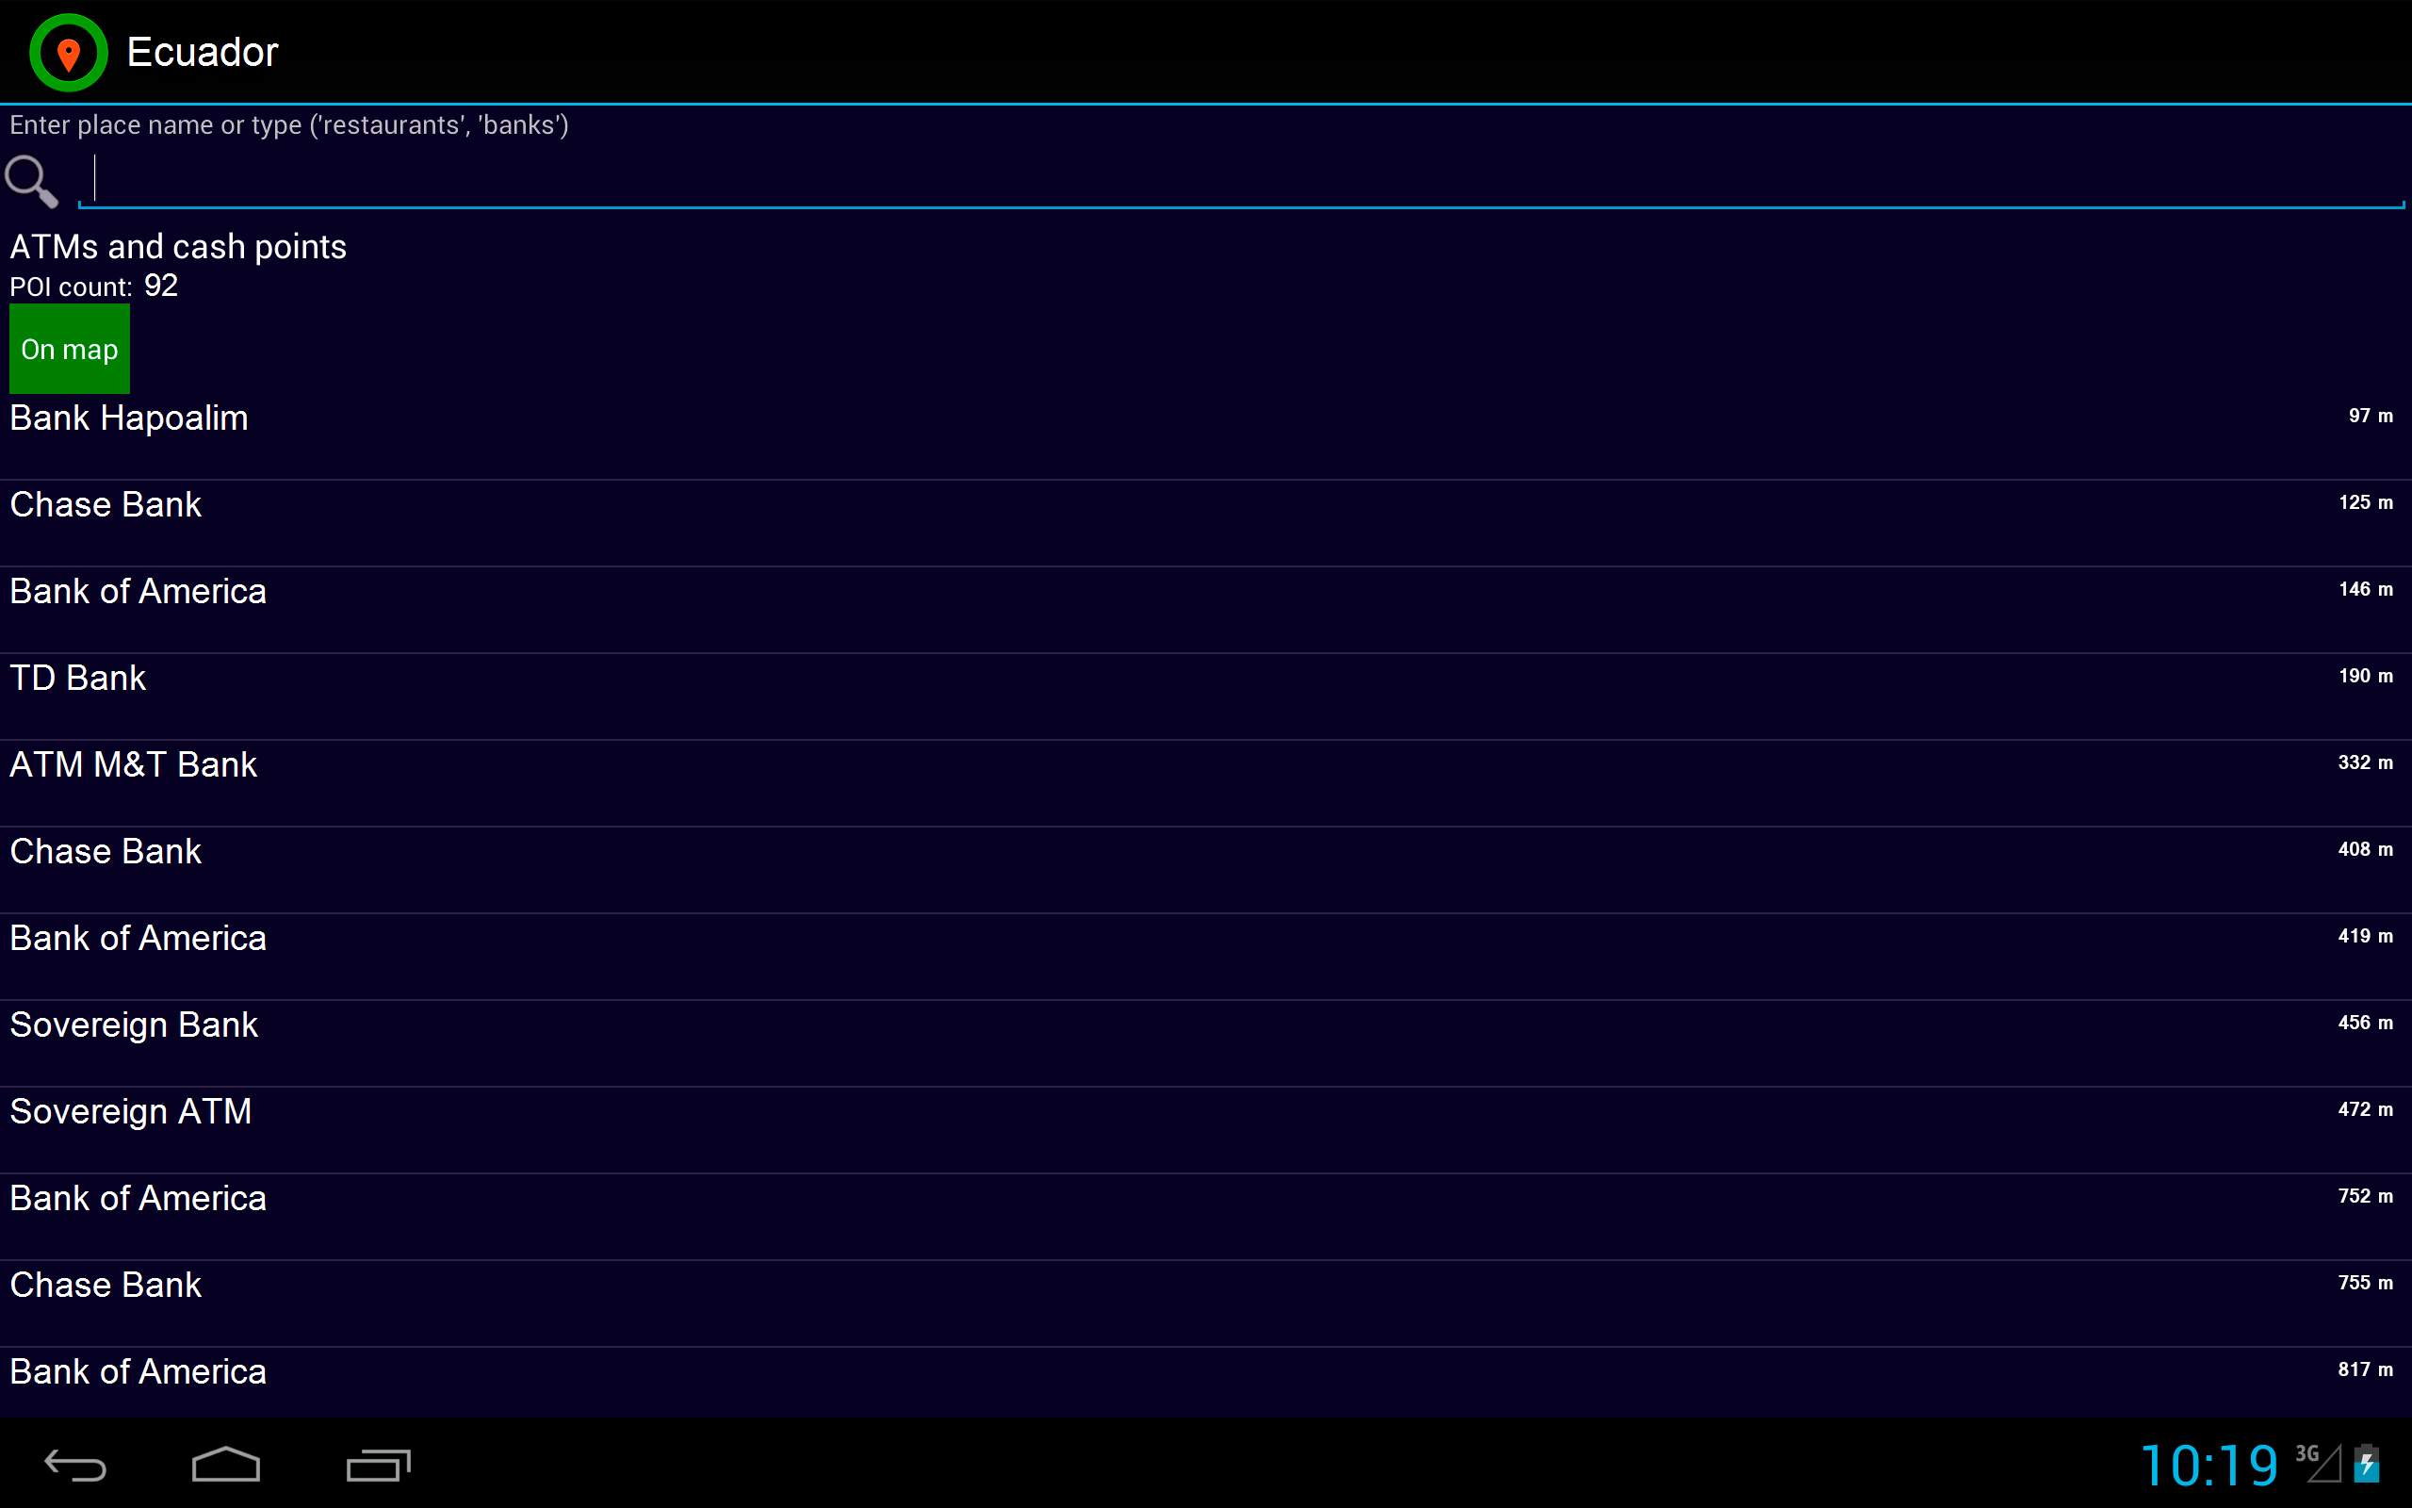The image size is (2412, 1508).
Task: Tap the 3G signal strength icon
Action: pyautogui.click(x=2318, y=1463)
